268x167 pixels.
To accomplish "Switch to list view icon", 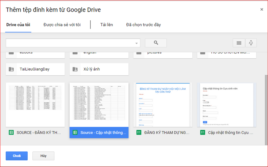I will [239, 43].
